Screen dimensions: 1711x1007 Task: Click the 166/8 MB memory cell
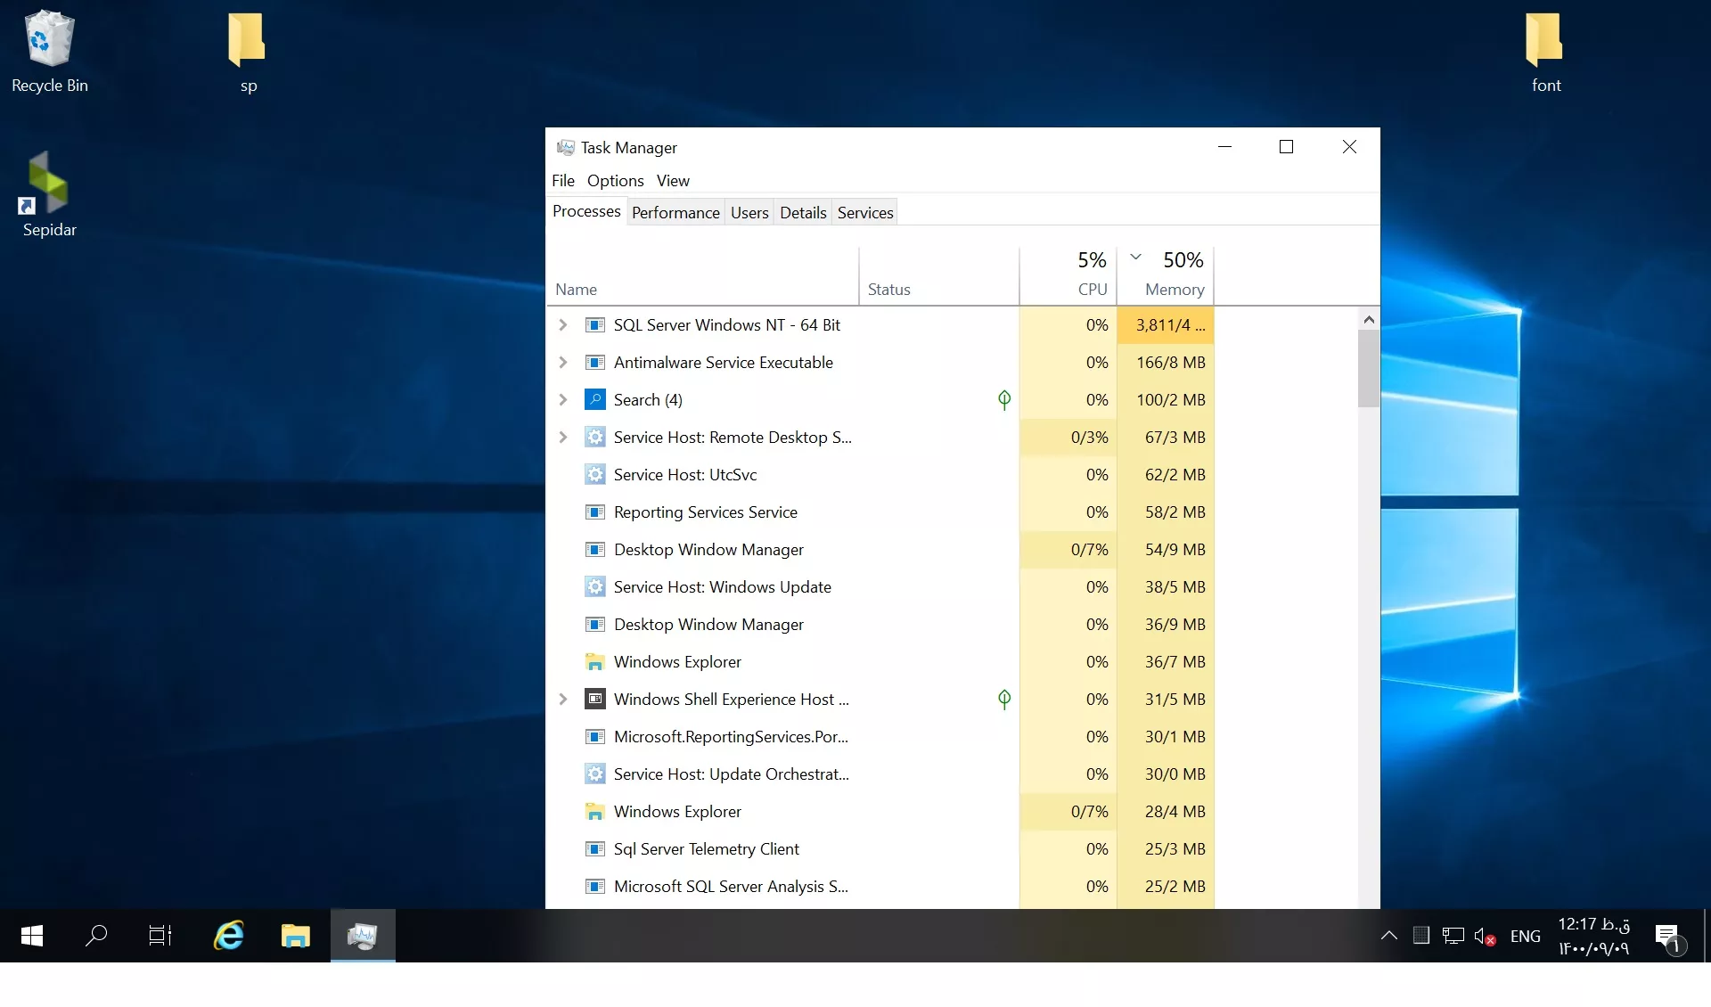tap(1166, 363)
